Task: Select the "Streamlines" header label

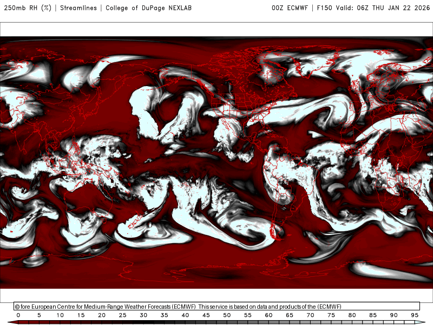Action: click(x=78, y=8)
